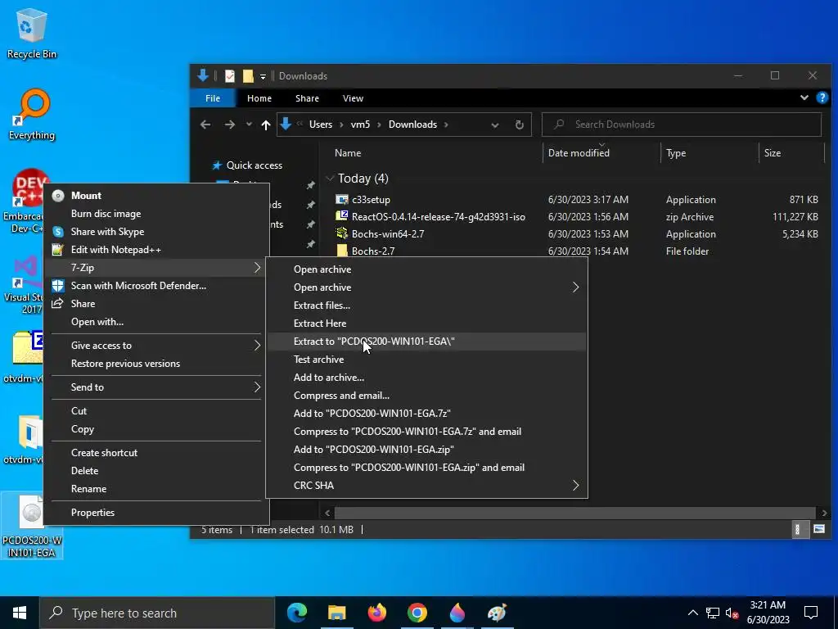Switch to large icons view layout
The width and height of the screenshot is (838, 629).
[x=819, y=530]
